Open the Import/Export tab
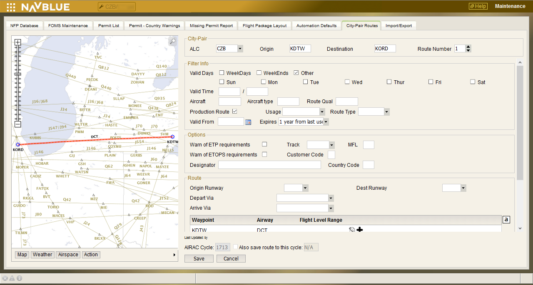The width and height of the screenshot is (533, 285). [x=399, y=25]
